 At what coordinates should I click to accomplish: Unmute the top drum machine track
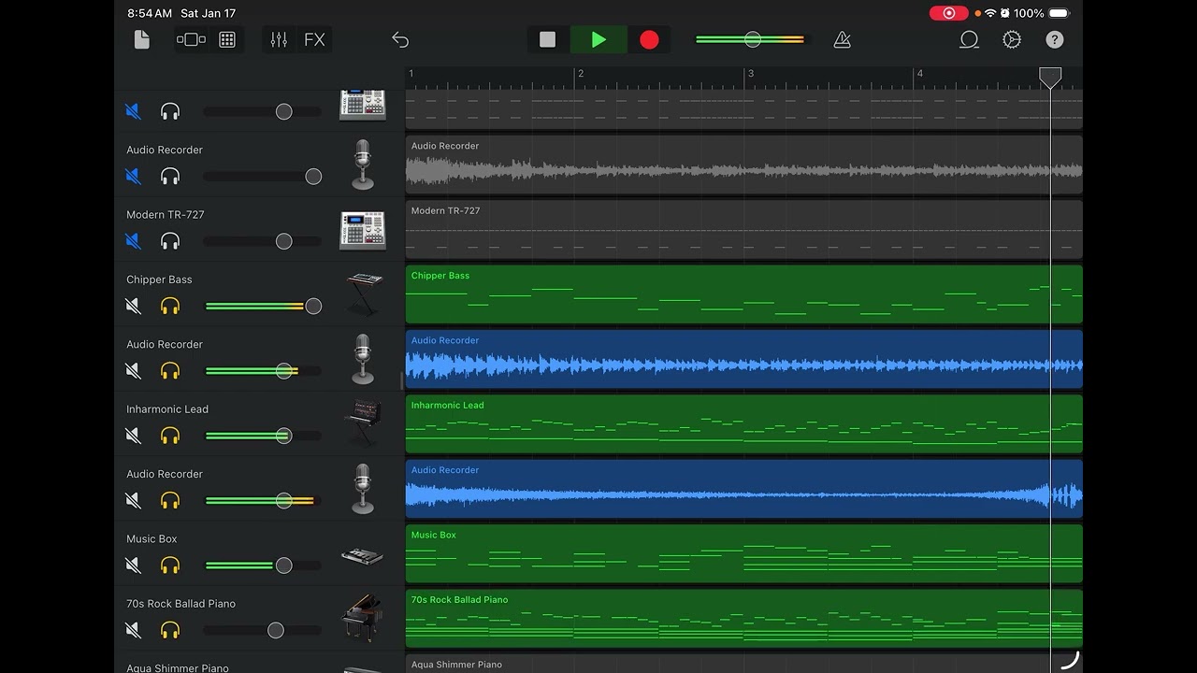click(x=133, y=111)
